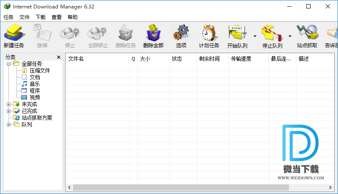Expand the 未完成 tree node
This screenshot has width=338, height=194.
pyautogui.click(x=8, y=104)
